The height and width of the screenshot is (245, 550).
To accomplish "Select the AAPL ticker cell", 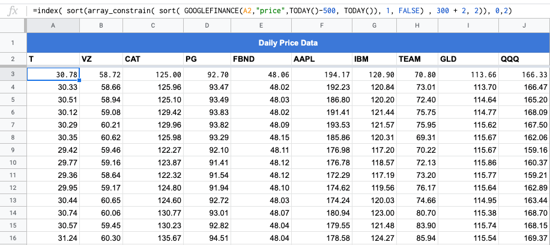I will pos(322,59).
